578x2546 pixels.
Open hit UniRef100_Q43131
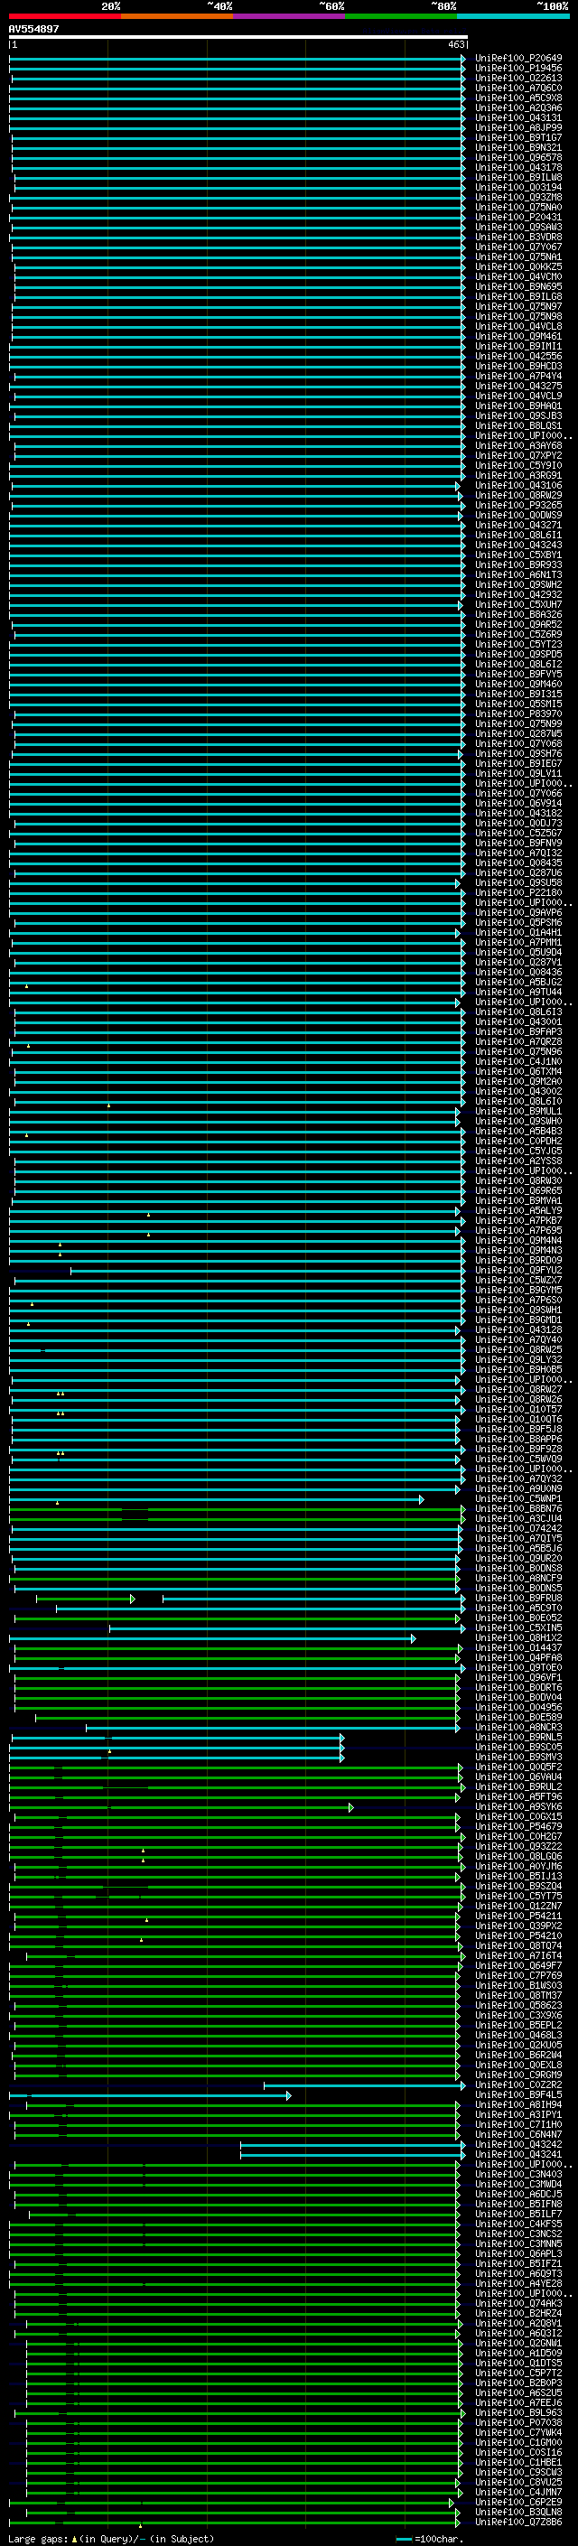click(518, 117)
